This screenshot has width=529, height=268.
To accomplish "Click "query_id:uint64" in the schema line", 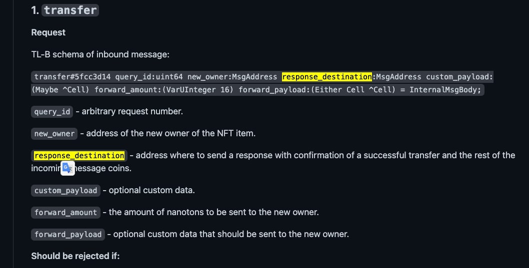I will [149, 77].
